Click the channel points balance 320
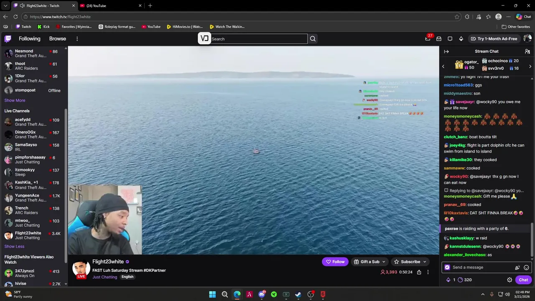This screenshot has height=301, width=535. 465,280
